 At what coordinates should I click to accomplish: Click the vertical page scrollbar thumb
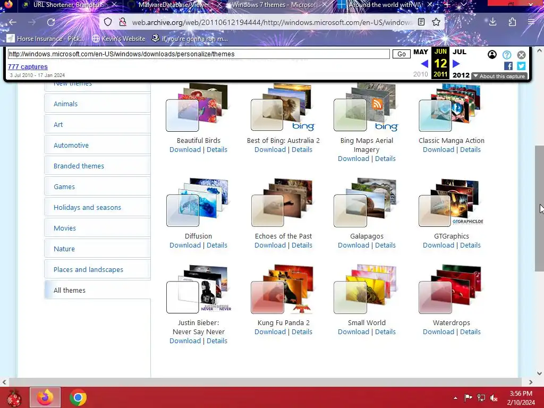(539, 208)
